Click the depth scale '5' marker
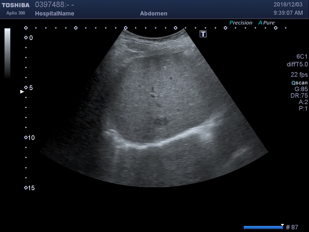The height and width of the screenshot is (232, 309). 29,88
